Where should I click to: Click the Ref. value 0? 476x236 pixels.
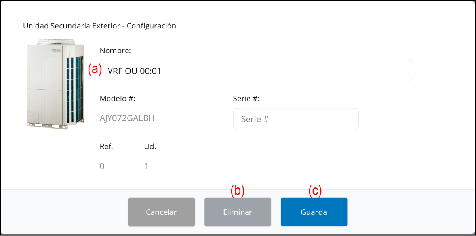coord(102,166)
